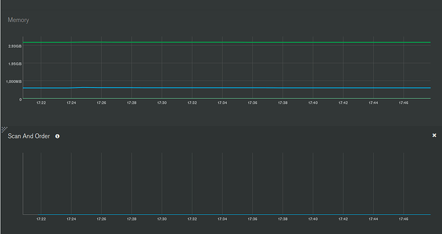
Task: Click 17:34 on the Memory chart time axis
Action: [x=222, y=103]
